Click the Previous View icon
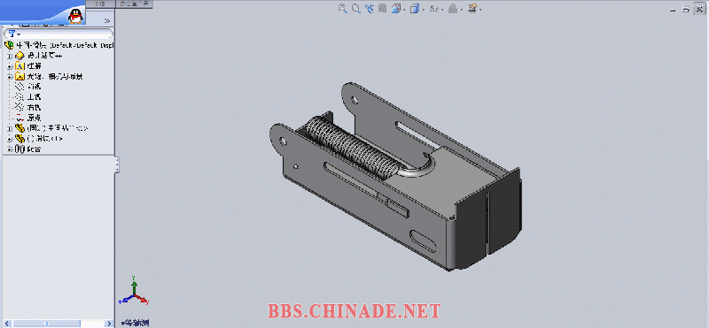 [x=370, y=8]
